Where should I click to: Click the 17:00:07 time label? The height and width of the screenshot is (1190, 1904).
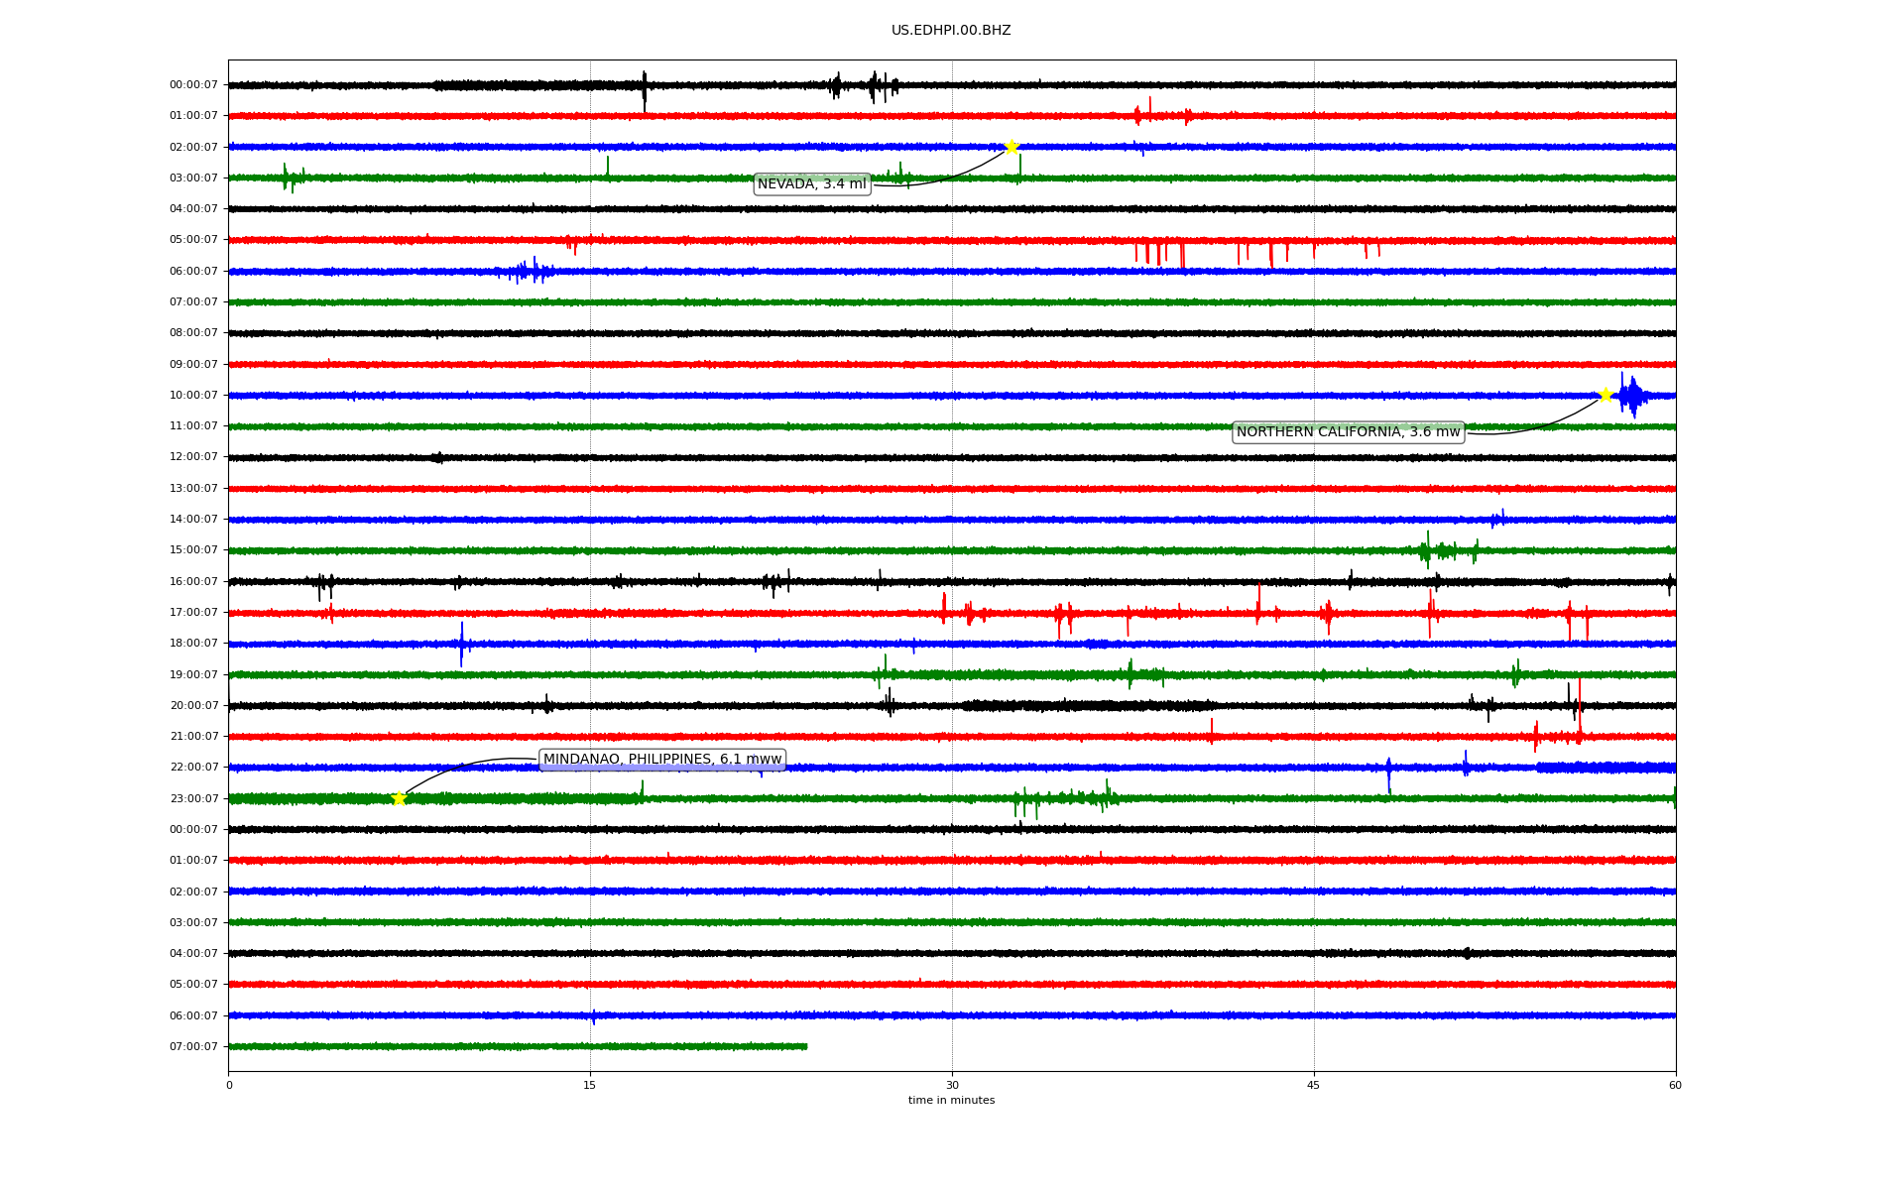coord(193,613)
